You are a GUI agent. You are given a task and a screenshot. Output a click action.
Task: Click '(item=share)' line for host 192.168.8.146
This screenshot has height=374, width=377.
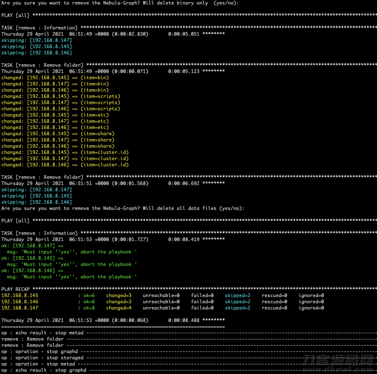[x=58, y=146]
